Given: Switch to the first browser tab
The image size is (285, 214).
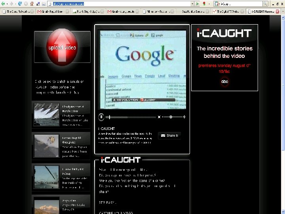Looking at the screenshot, I should coord(18,11).
